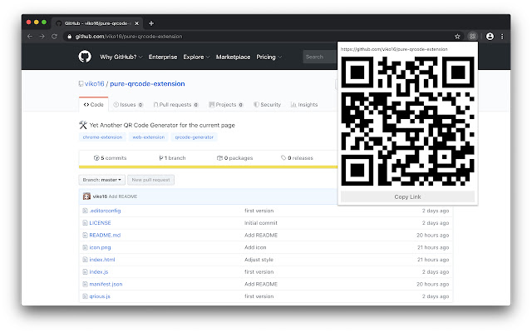Open the README.md file link
The height and width of the screenshot is (333, 532).
click(x=104, y=236)
